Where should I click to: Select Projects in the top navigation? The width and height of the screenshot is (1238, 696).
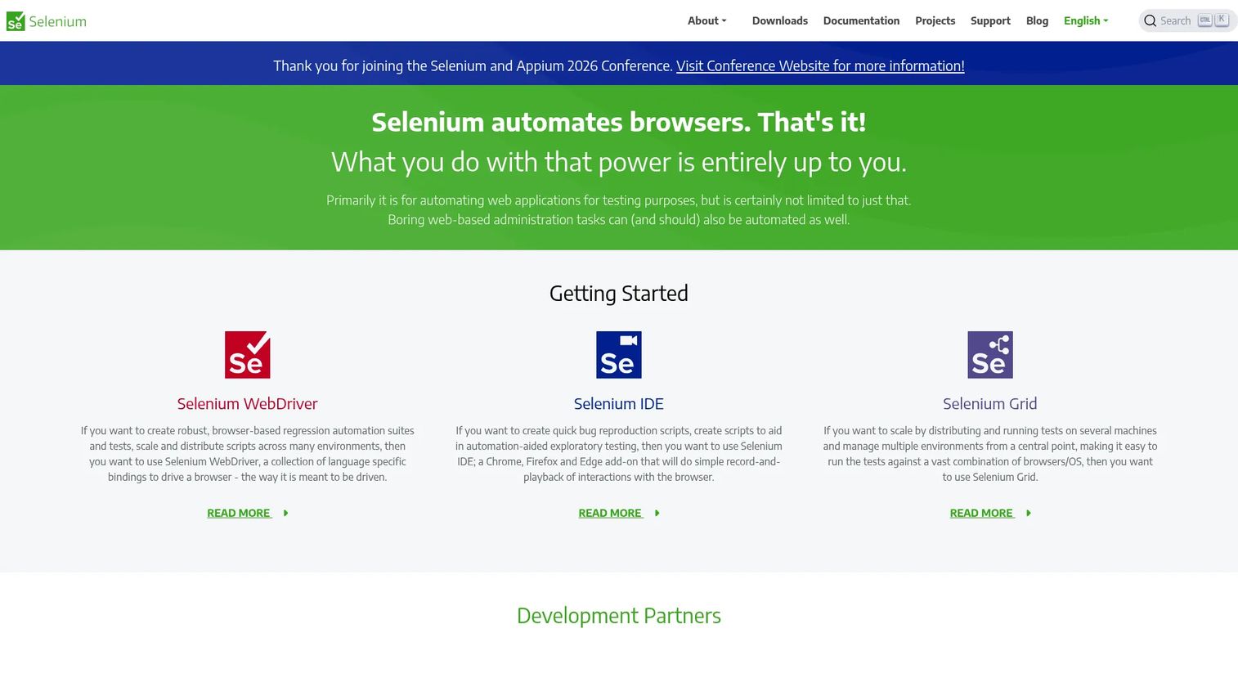tap(935, 21)
